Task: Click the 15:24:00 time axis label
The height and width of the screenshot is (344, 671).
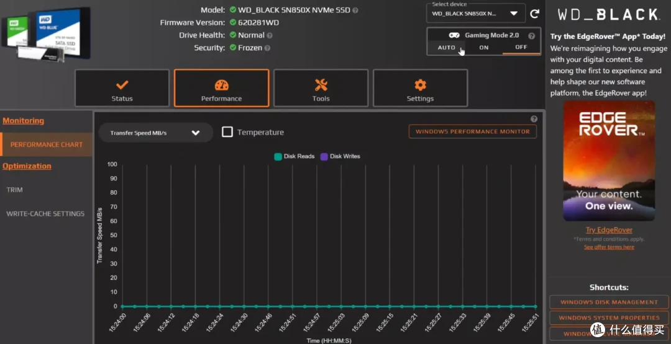Action: point(117,323)
